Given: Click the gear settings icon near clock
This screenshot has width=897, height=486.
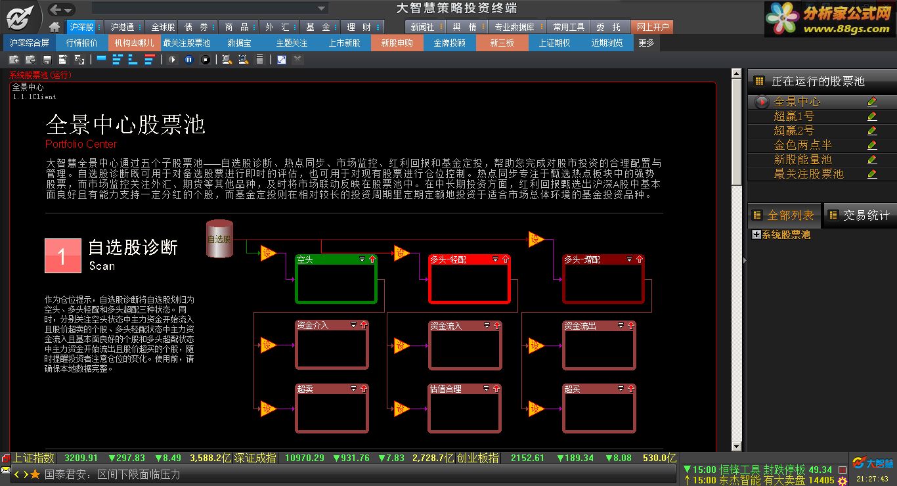Looking at the screenshot, I should (x=842, y=481).
